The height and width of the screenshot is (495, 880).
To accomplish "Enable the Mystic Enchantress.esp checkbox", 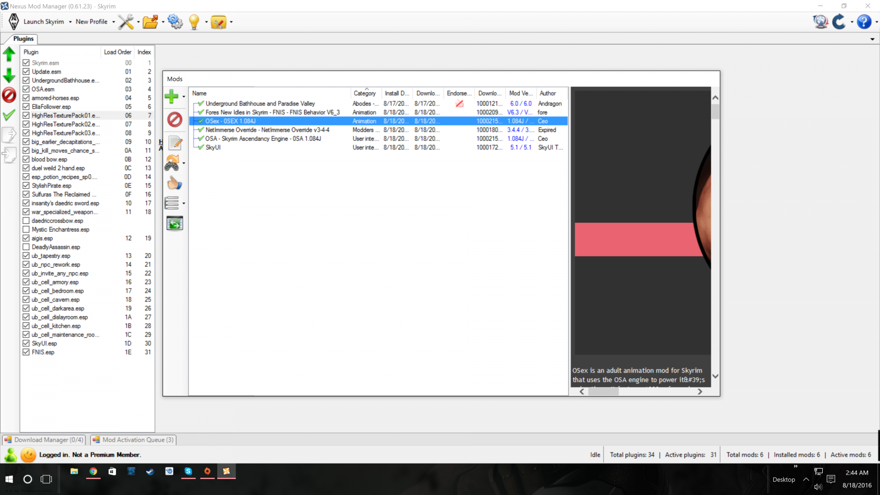I will (26, 229).
